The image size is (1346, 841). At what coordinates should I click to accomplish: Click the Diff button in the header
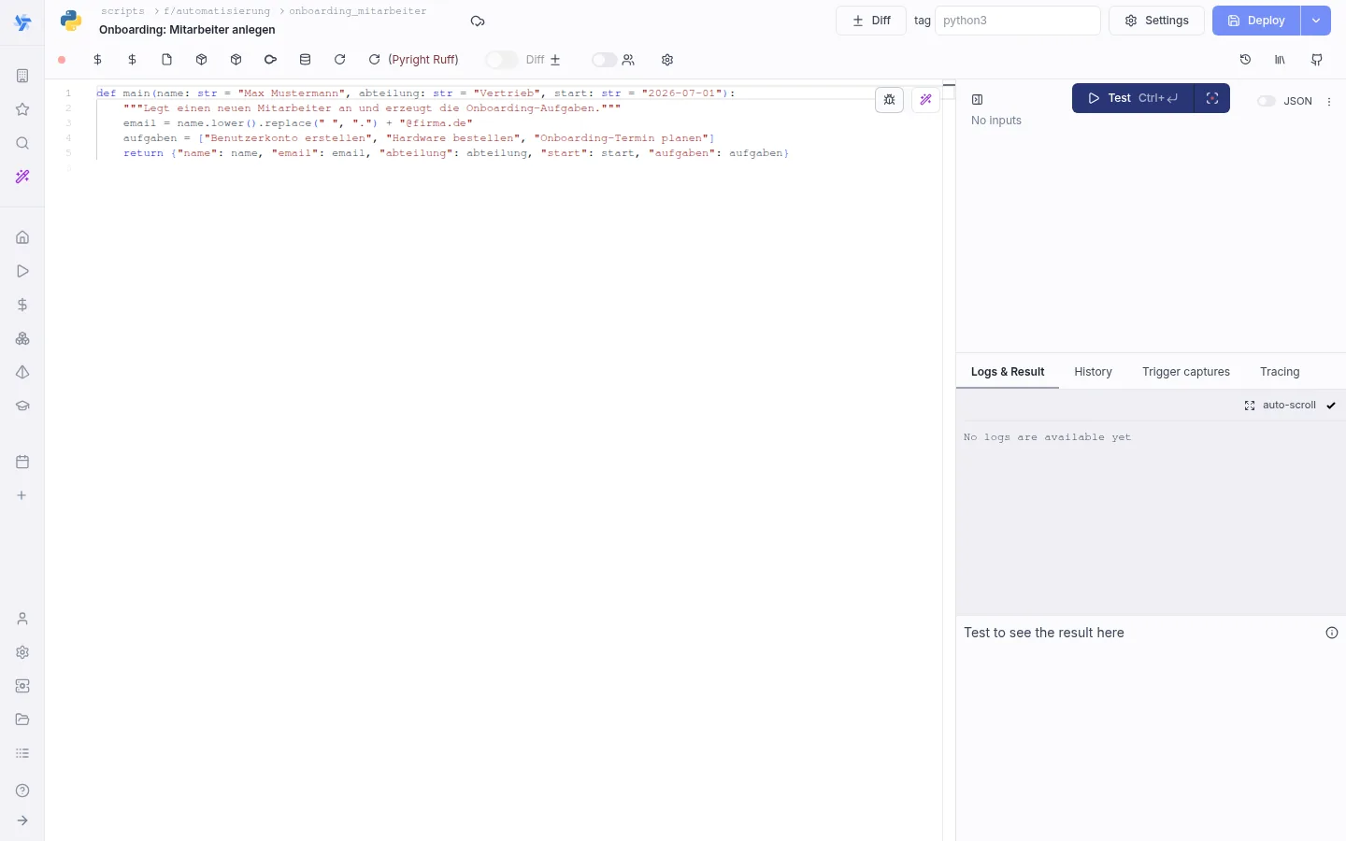point(871,21)
